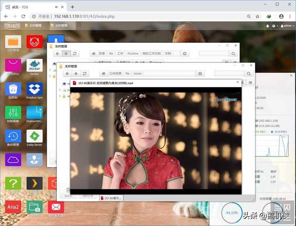296x226 pixels.
Task: Open the browser three-dot menu
Action: click(x=290, y=16)
